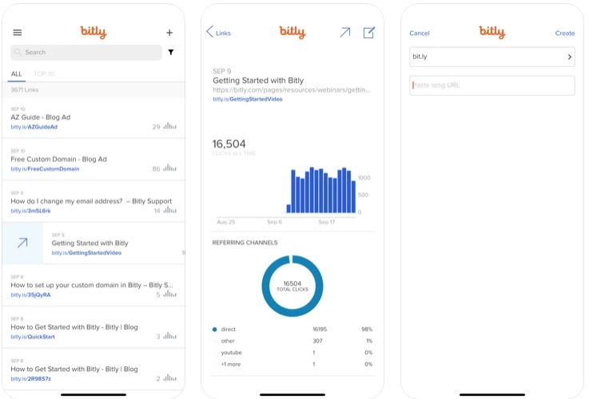Screen dimensions: 589x399
Task: Tap bitly logo on create screen
Action: click(x=492, y=32)
